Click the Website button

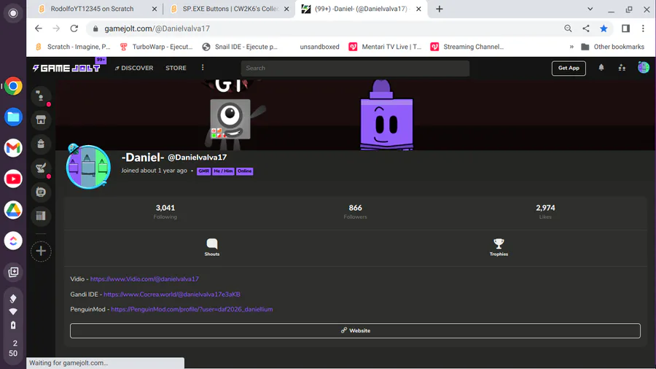point(355,330)
